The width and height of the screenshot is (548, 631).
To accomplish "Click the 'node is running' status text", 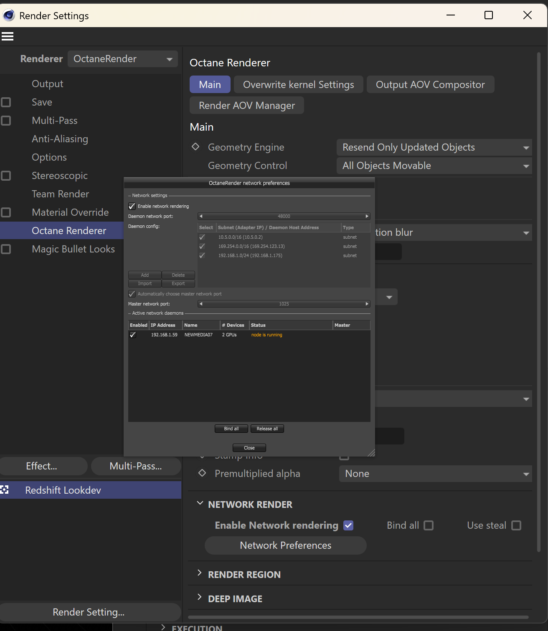I will [267, 335].
